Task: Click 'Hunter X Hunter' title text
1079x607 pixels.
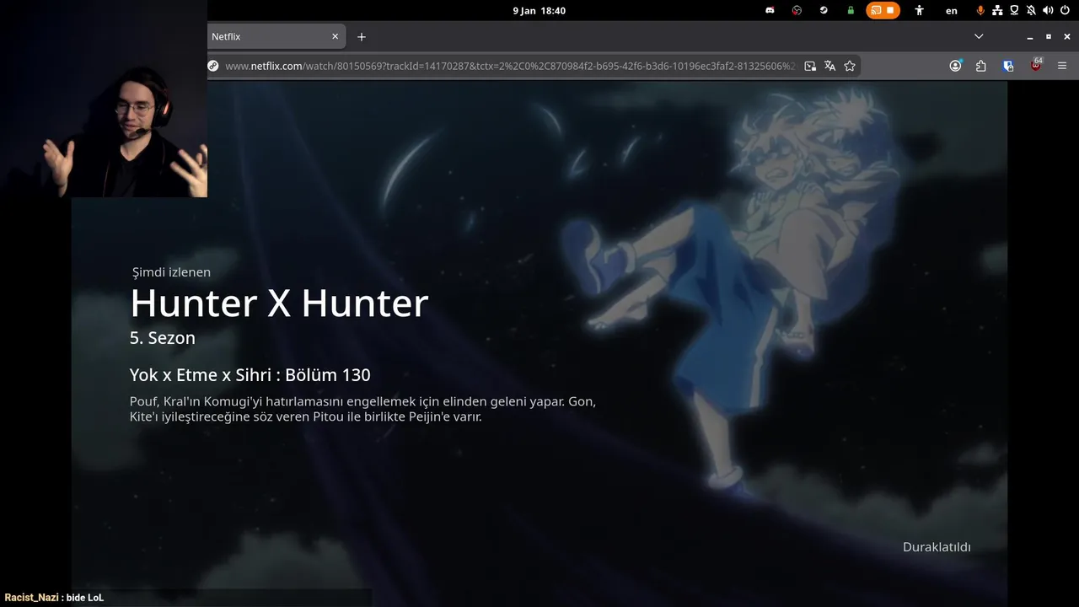Action: pos(279,303)
